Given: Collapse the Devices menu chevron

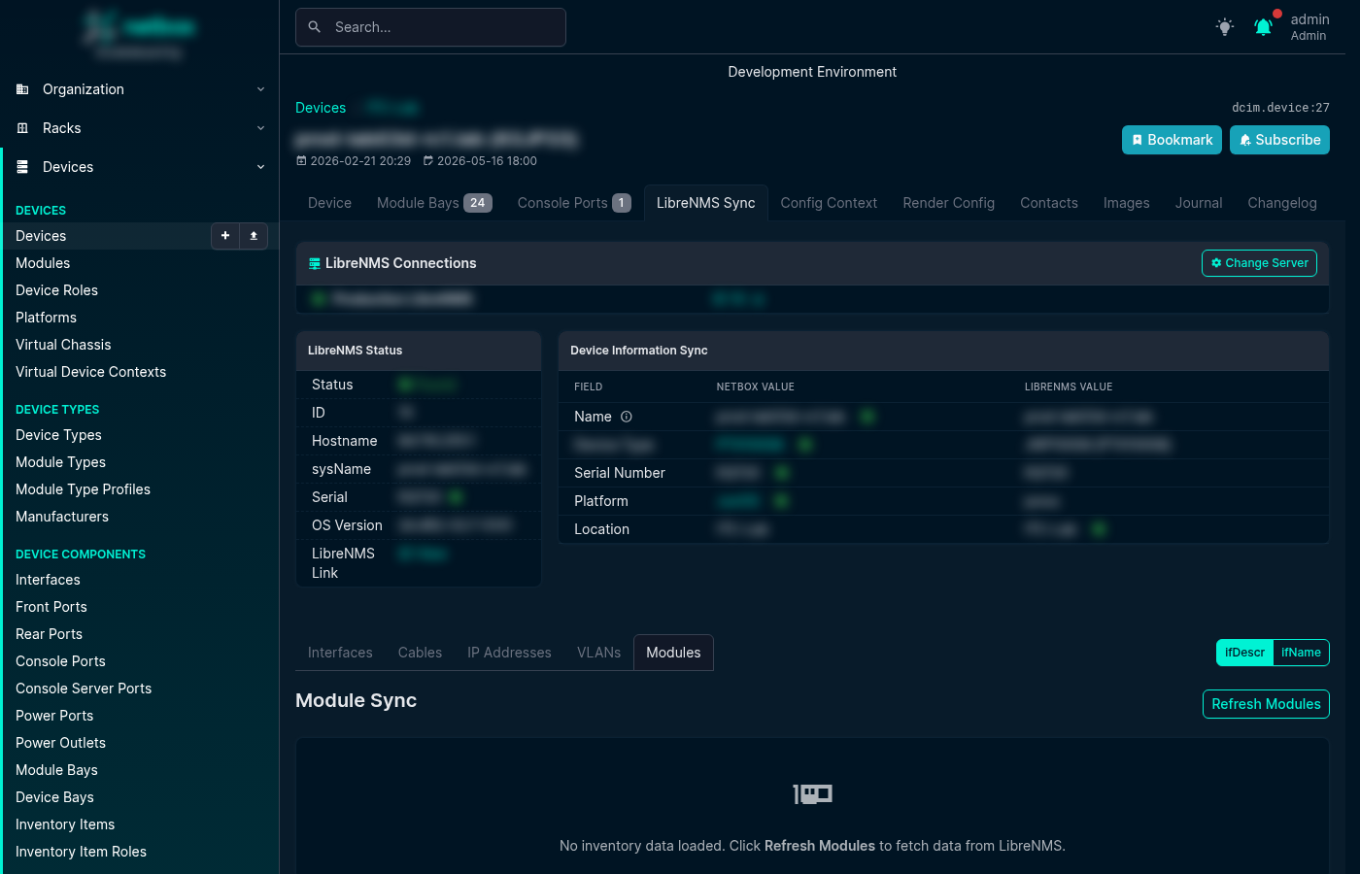Looking at the screenshot, I should (260, 167).
